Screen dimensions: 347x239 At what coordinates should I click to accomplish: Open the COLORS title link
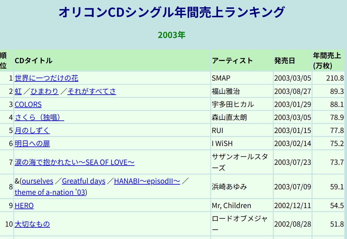[28, 104]
